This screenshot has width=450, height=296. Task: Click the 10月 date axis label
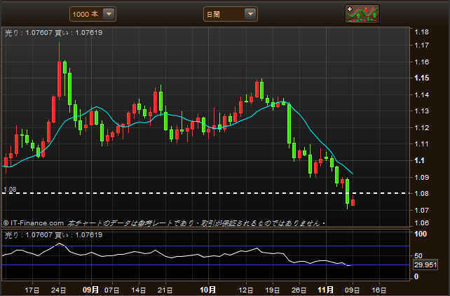[207, 290]
